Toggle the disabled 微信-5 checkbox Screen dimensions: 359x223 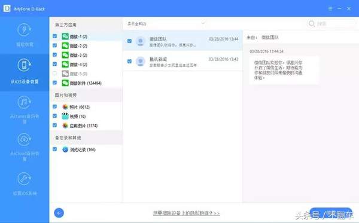pyautogui.click(x=54, y=74)
